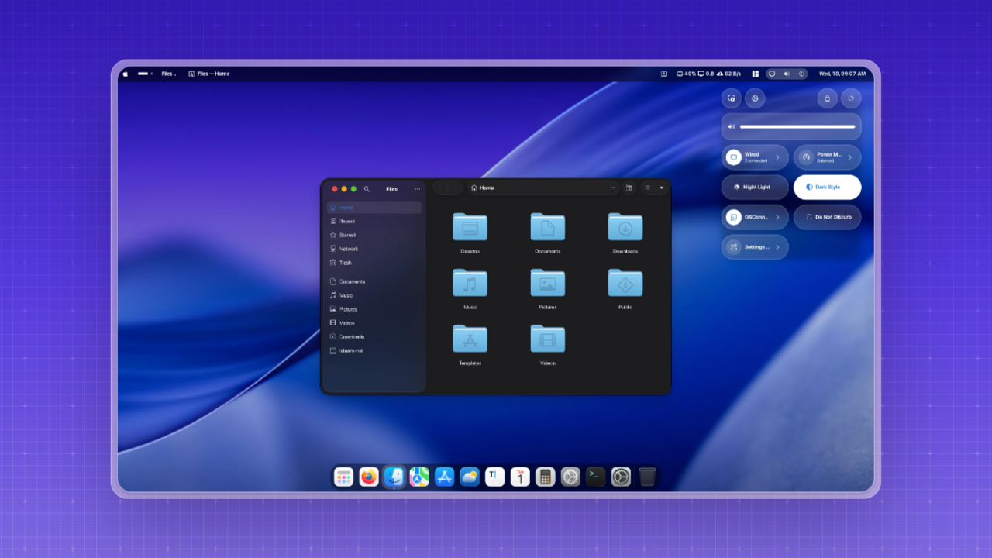
Task: Open the Files app menu in top bar
Action: pyautogui.click(x=168, y=74)
